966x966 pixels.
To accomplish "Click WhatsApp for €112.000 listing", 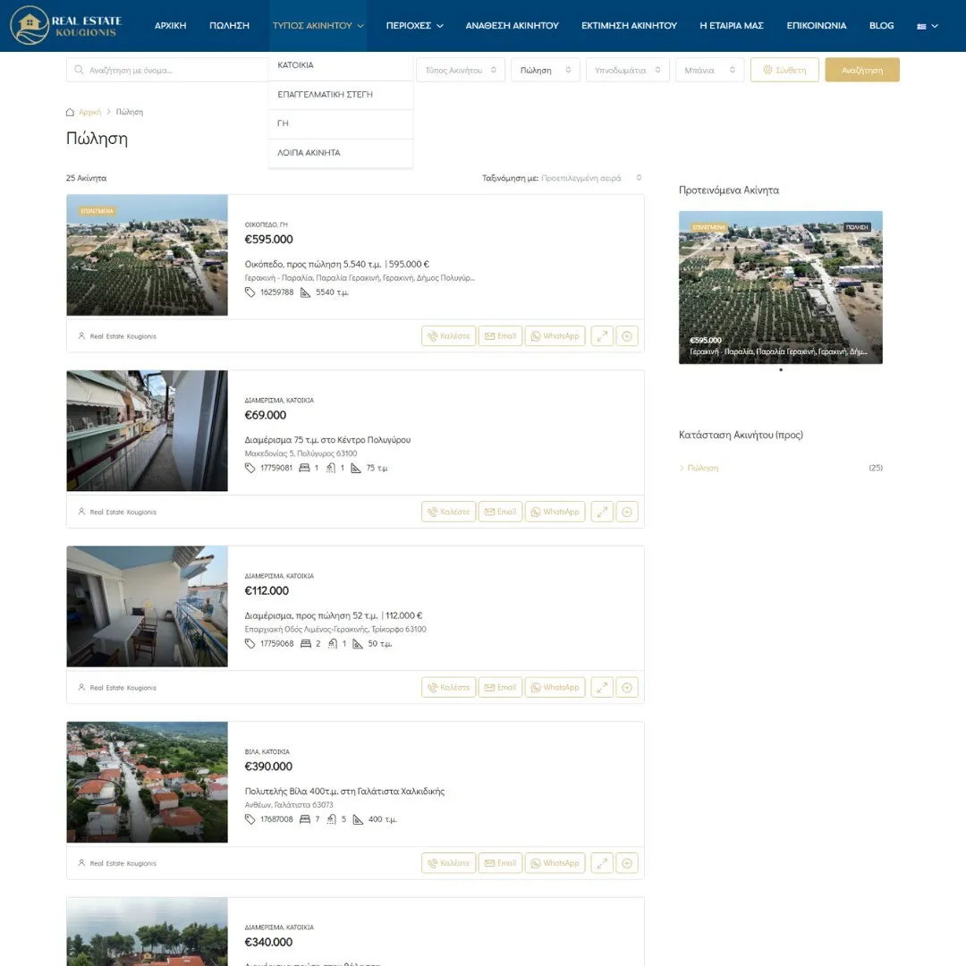I will coord(555,688).
